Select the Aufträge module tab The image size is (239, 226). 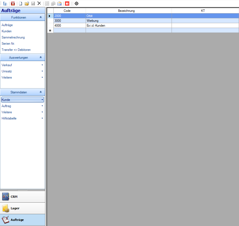(23, 220)
